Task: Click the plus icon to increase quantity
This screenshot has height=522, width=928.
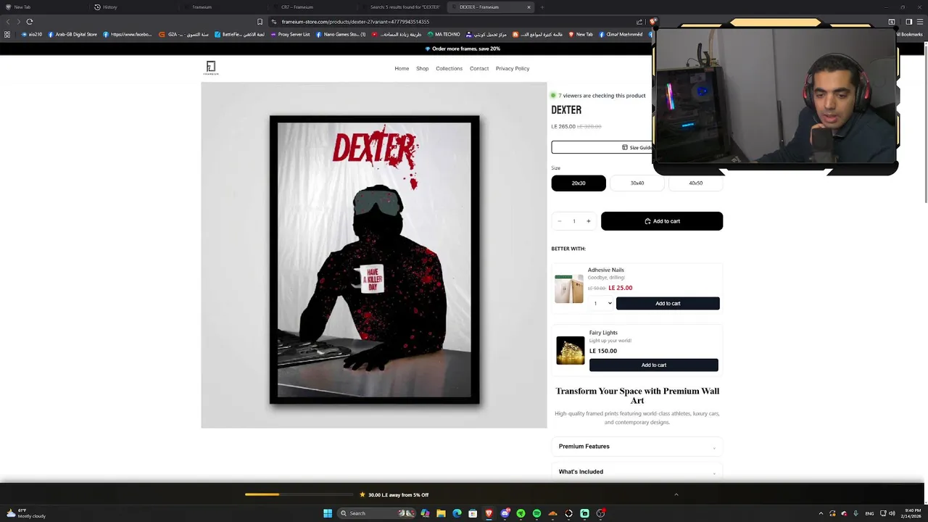Action: coord(588,221)
